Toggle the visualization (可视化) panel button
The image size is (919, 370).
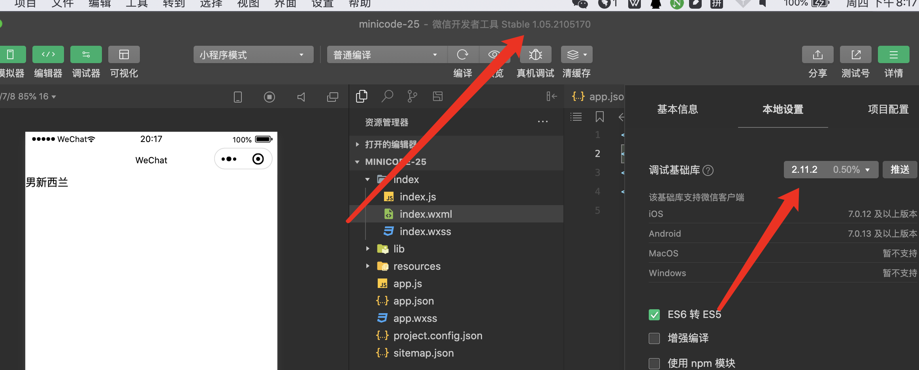point(124,54)
